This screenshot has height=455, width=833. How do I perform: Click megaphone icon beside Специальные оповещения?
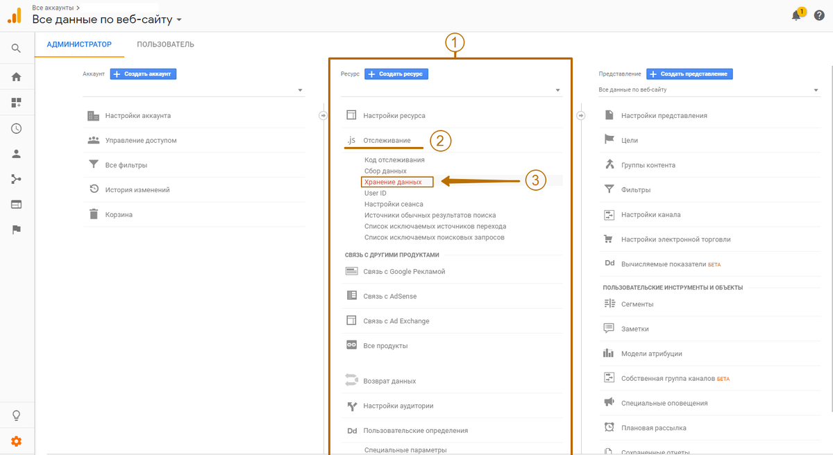tap(609, 402)
